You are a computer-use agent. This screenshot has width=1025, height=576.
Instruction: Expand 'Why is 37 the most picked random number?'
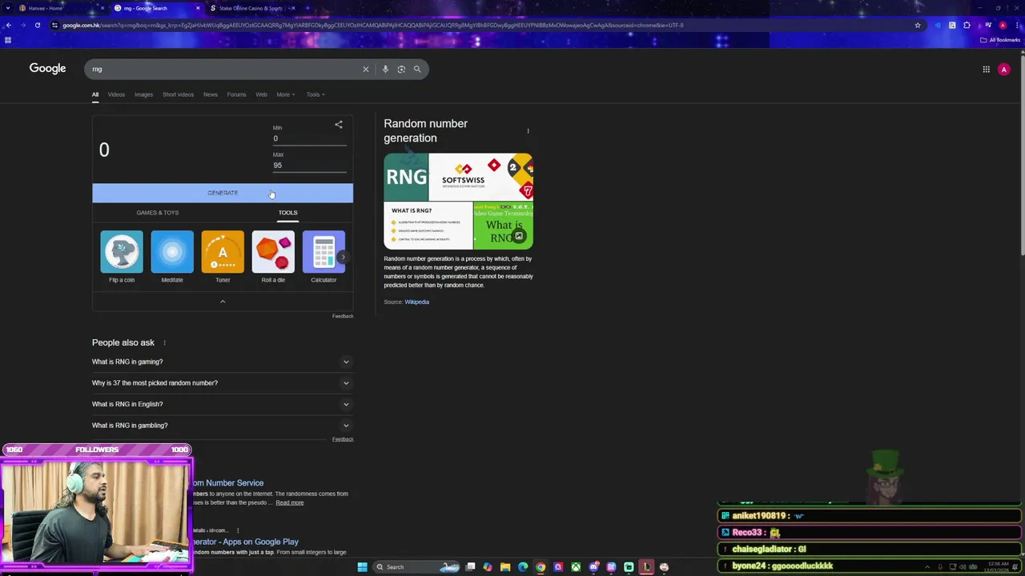click(x=222, y=383)
